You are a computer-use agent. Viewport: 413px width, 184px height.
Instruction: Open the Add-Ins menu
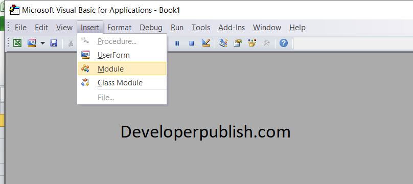tap(232, 28)
